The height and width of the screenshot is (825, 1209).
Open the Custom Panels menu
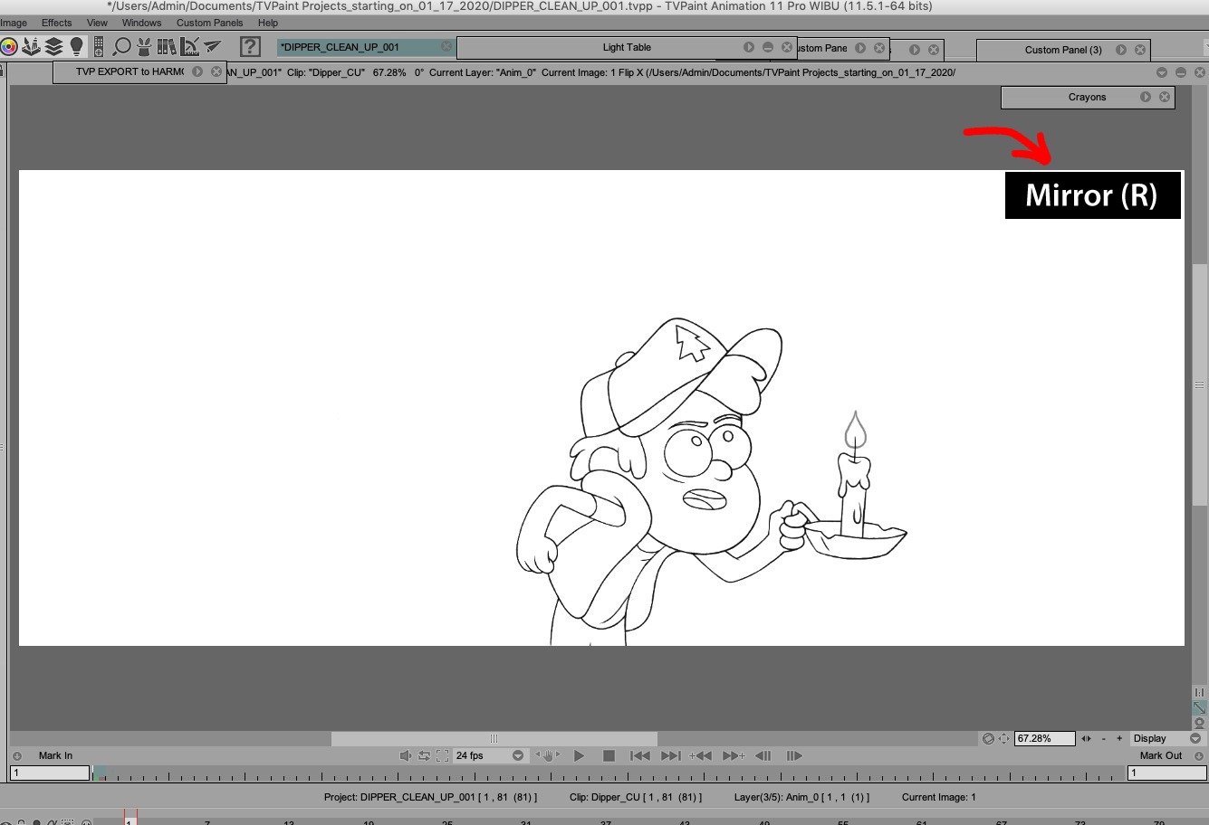tap(209, 23)
